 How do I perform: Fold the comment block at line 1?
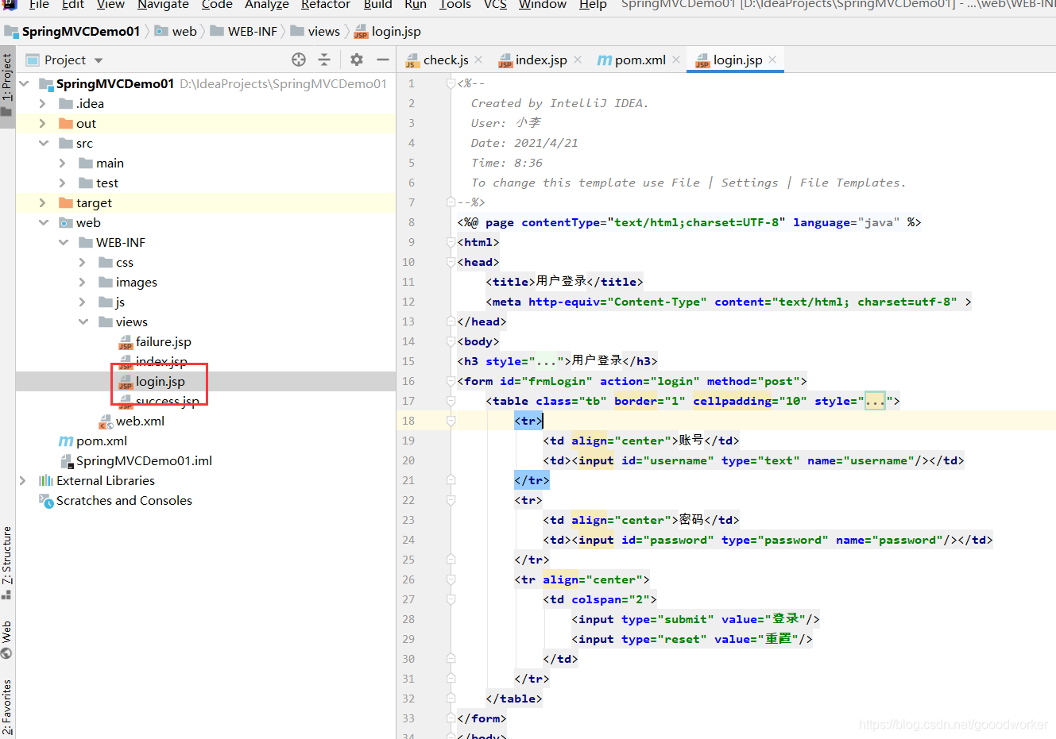[x=451, y=83]
